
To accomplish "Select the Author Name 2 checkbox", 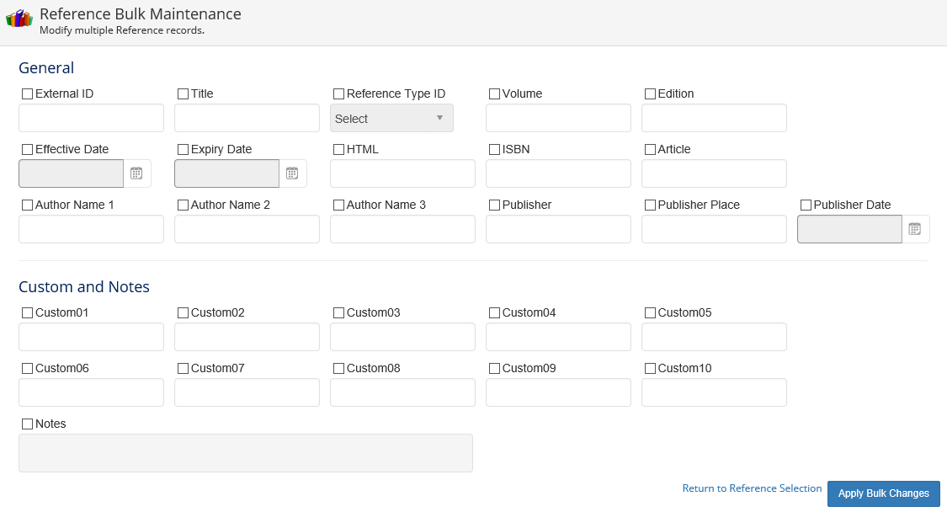I will (183, 205).
